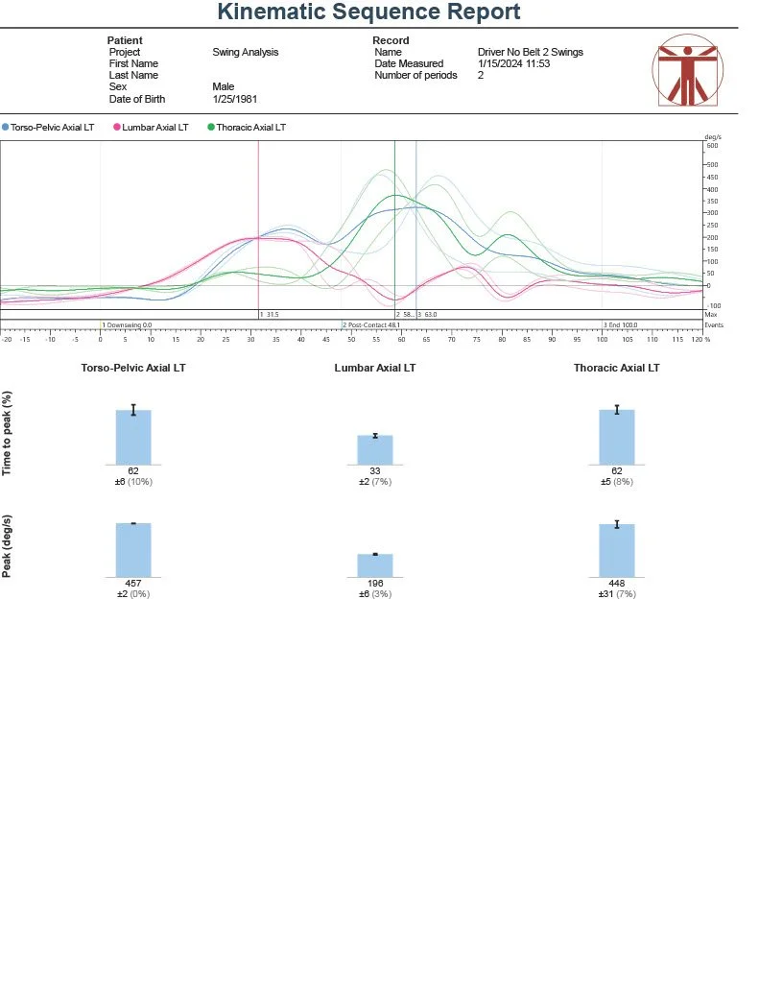Select the Thoracic Axial peak bar
This screenshot has width=759, height=983.
tap(617, 550)
